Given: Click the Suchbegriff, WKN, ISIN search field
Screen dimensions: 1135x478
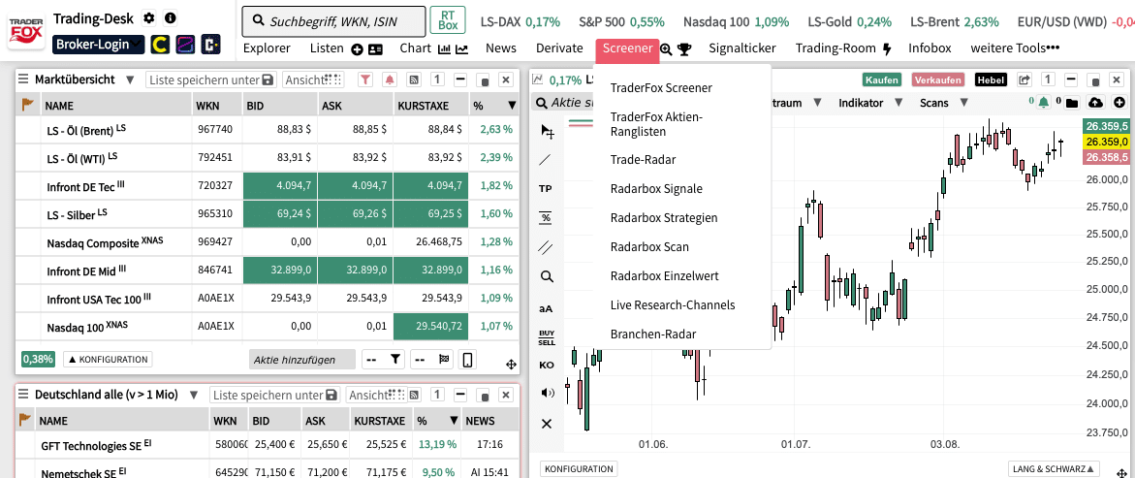Looking at the screenshot, I should (x=333, y=21).
